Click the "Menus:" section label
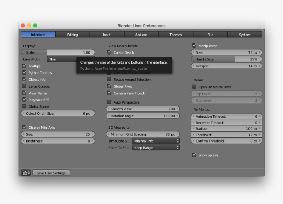The image size is (283, 204). coord(199,80)
